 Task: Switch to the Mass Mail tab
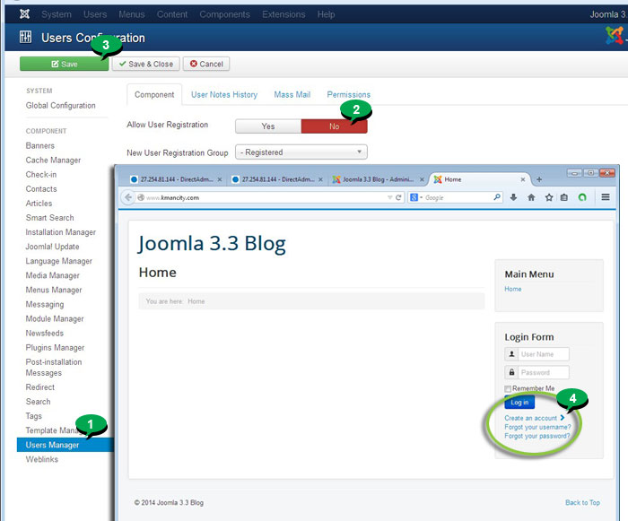point(292,94)
